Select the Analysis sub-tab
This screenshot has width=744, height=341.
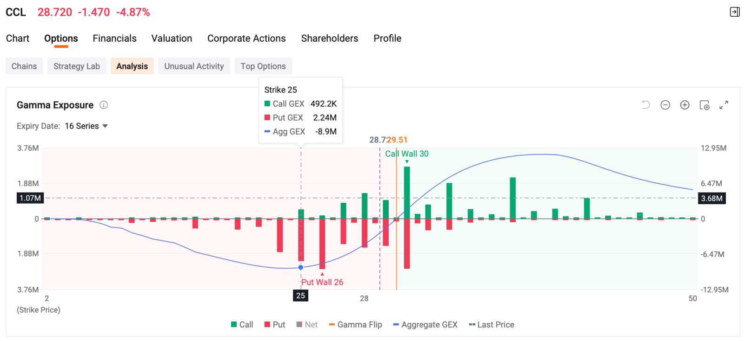(132, 66)
